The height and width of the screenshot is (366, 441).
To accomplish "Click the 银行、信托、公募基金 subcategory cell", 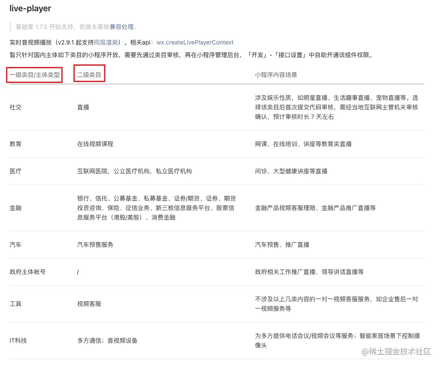I will tap(156, 208).
